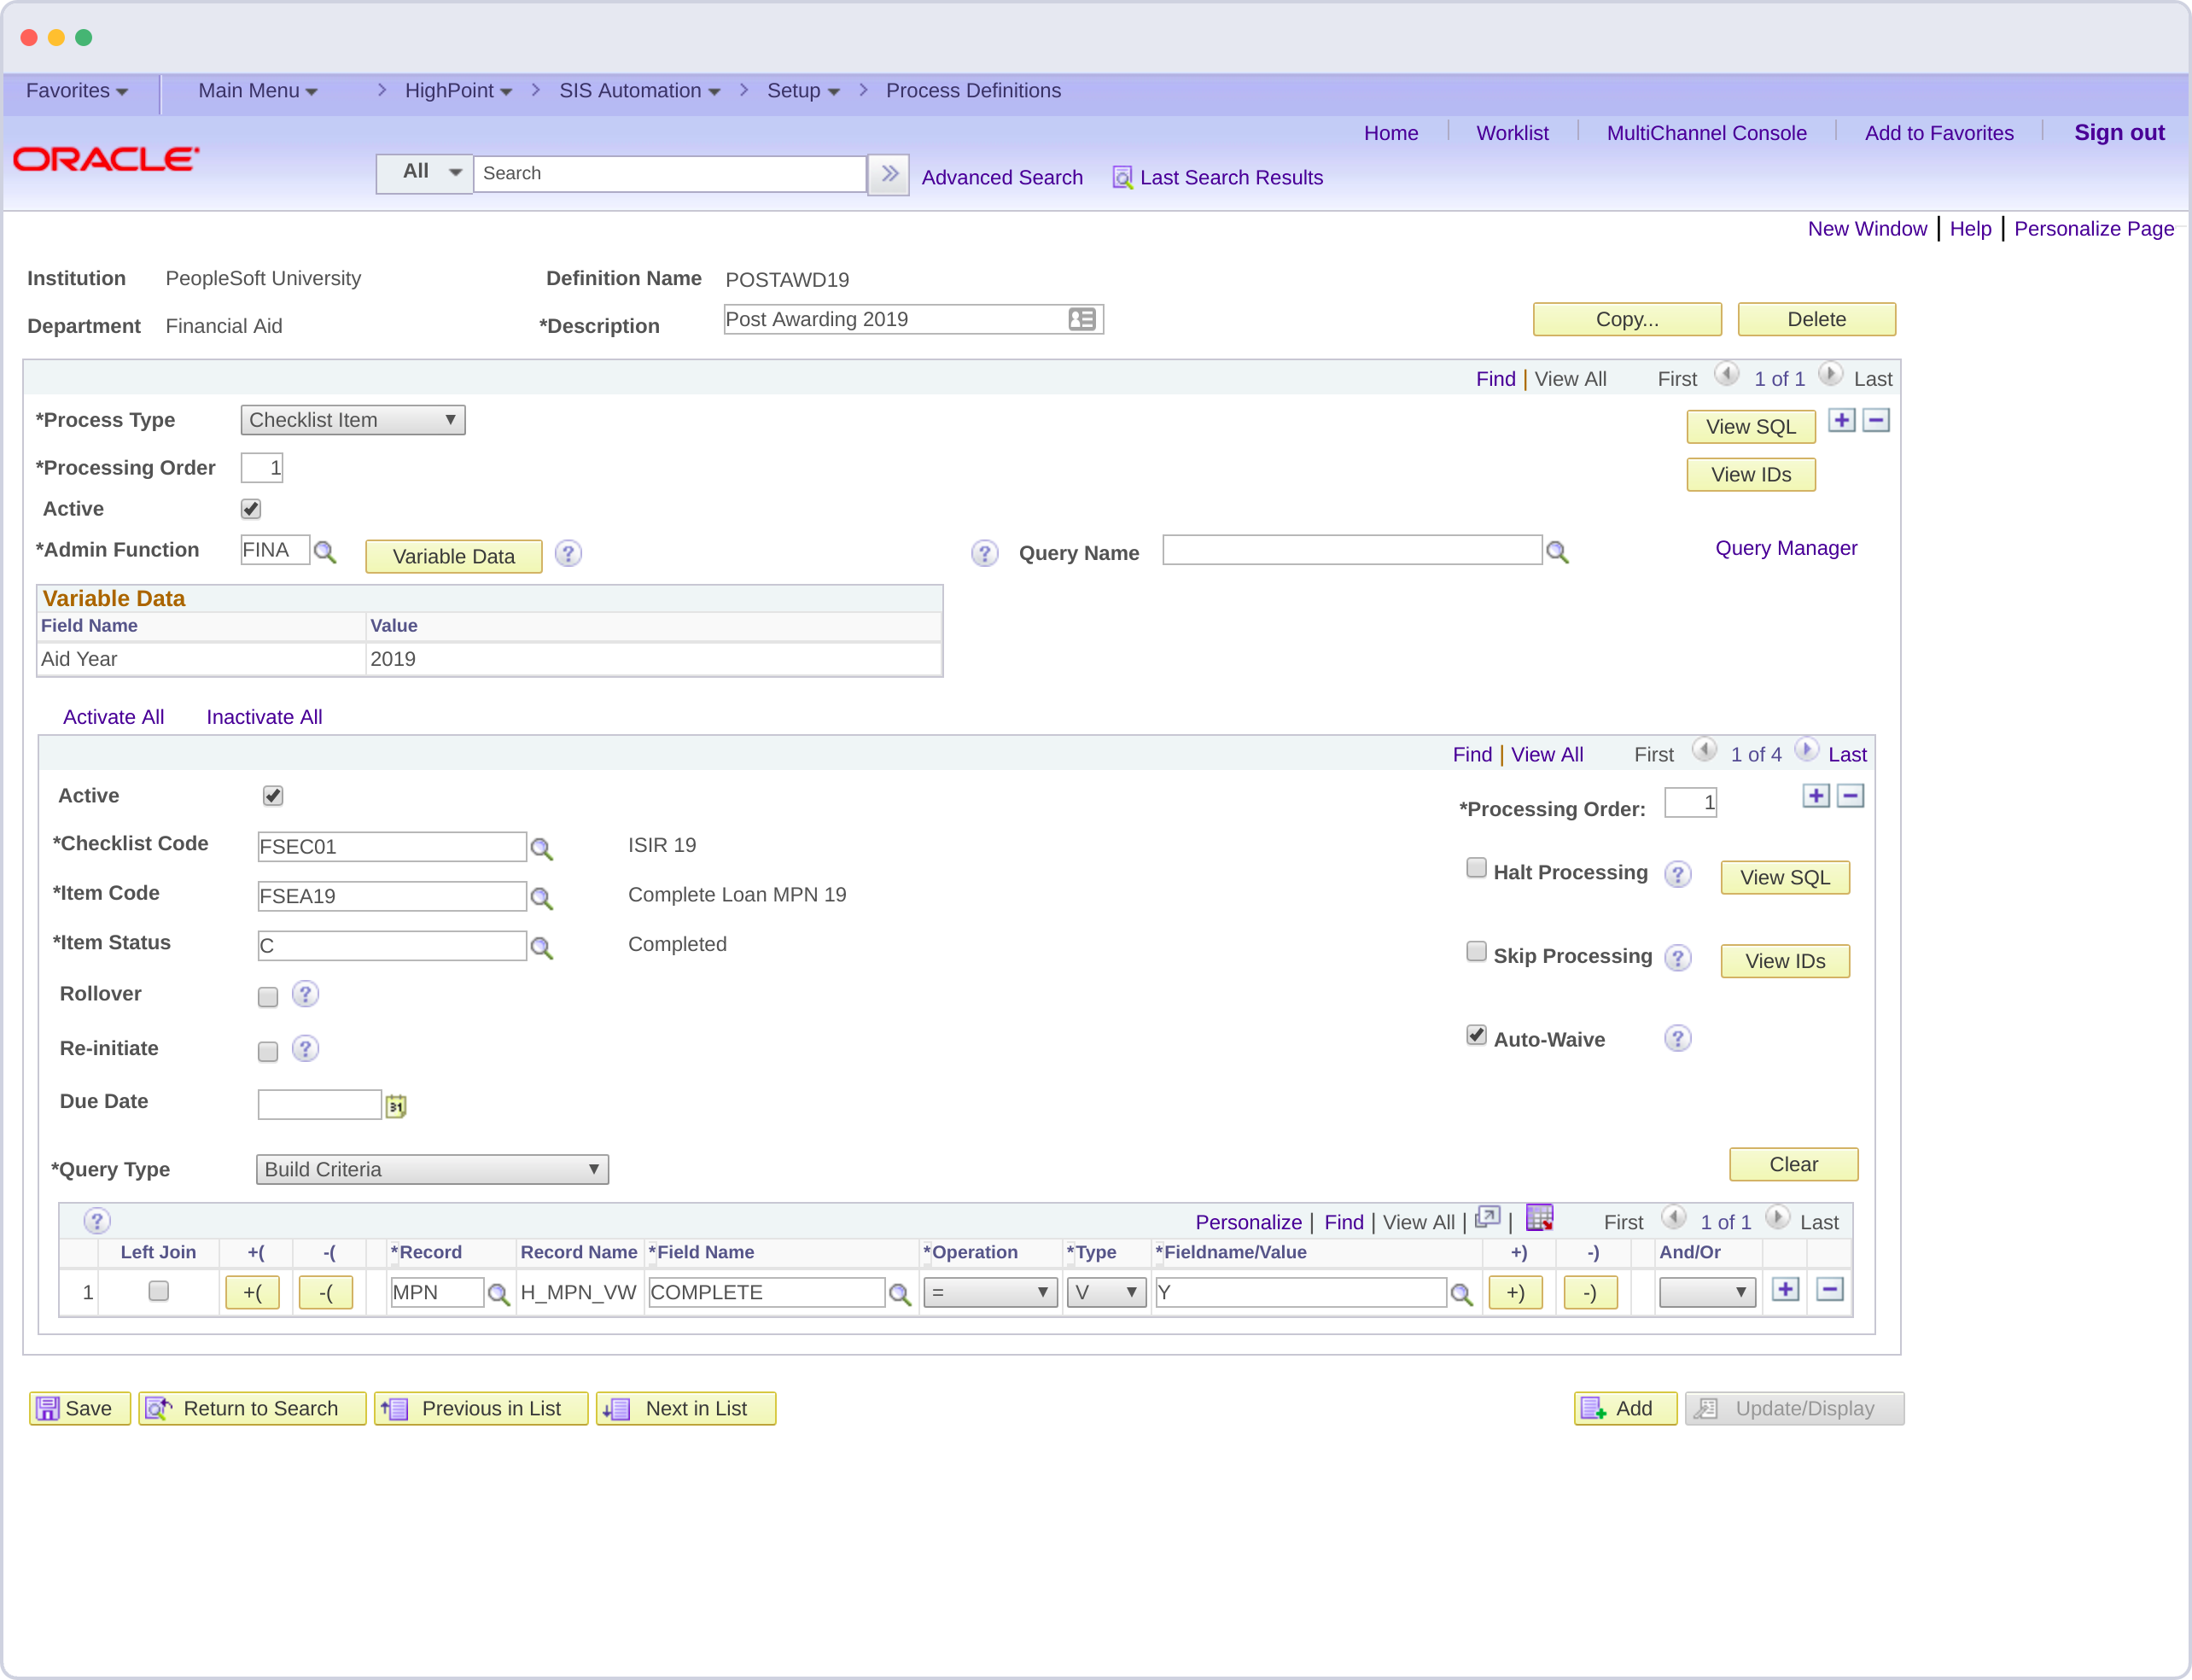This screenshot has height=1680, width=2192.
Task: Toggle checklist item Active checkbox
Action: point(273,796)
